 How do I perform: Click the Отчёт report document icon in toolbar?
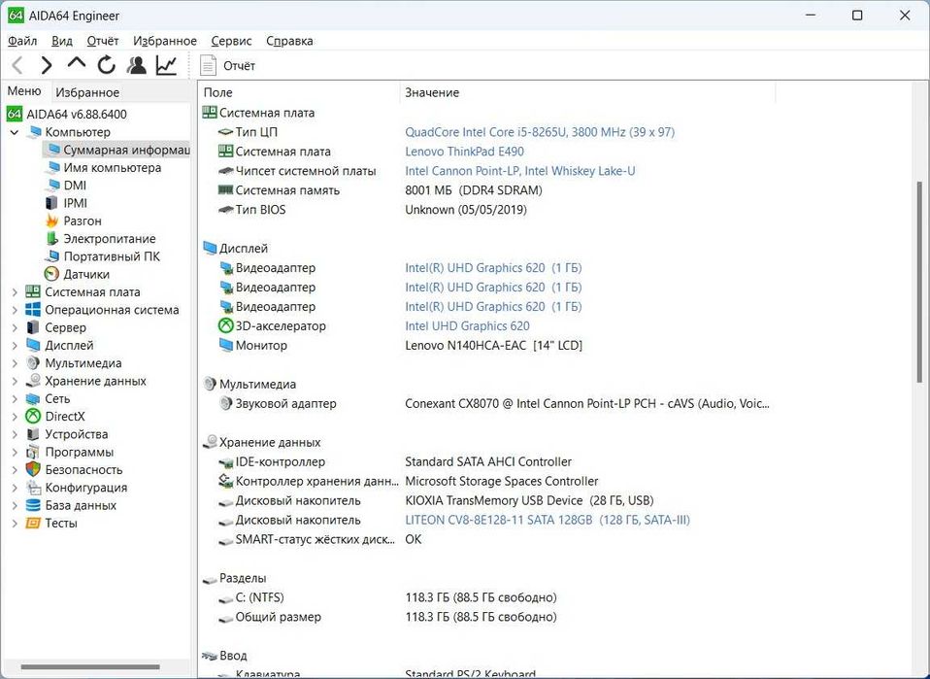click(x=208, y=66)
